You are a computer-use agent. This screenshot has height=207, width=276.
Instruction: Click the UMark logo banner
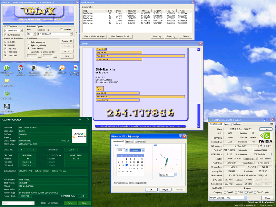pos(38,14)
